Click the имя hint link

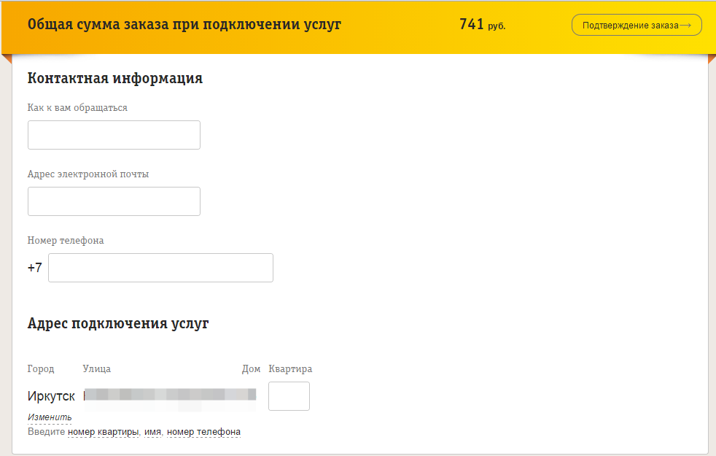pyautogui.click(x=152, y=432)
